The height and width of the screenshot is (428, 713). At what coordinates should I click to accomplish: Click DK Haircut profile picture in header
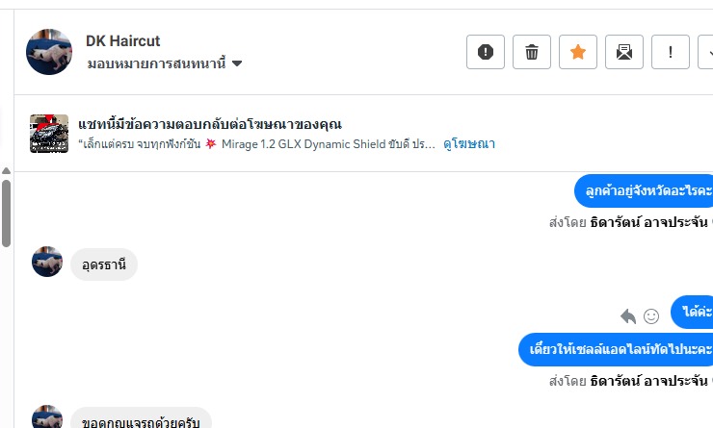[49, 52]
